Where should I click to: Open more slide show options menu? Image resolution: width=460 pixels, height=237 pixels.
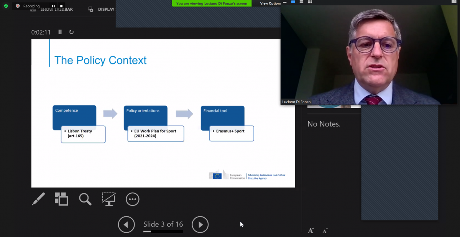(x=133, y=199)
